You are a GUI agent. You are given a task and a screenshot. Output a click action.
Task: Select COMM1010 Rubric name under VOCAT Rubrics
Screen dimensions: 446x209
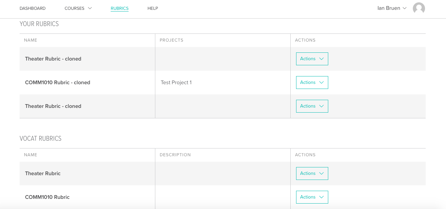click(x=47, y=197)
